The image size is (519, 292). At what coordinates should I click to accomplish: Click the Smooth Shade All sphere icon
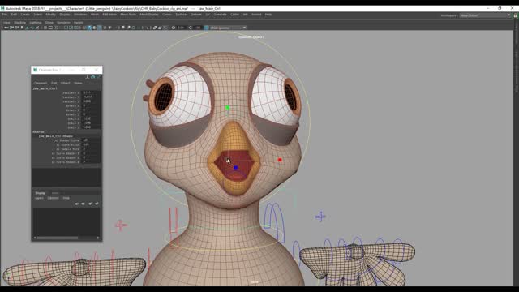[89, 28]
